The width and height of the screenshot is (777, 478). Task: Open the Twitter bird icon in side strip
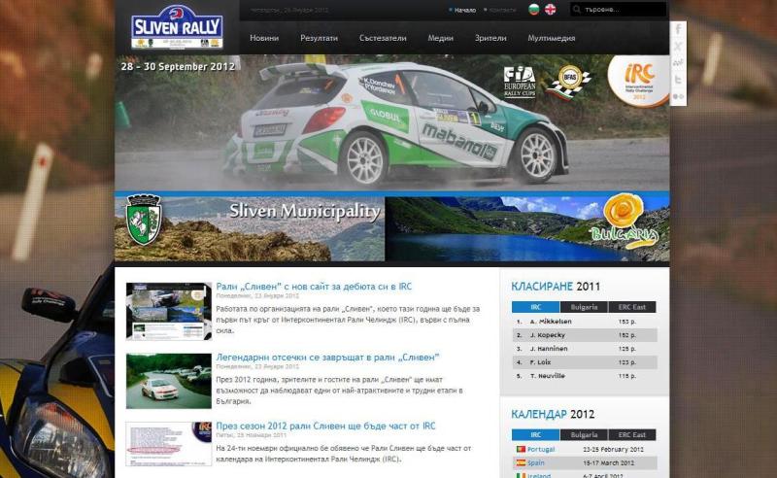[x=678, y=80]
